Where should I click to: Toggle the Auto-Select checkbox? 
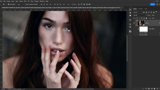[8, 4]
